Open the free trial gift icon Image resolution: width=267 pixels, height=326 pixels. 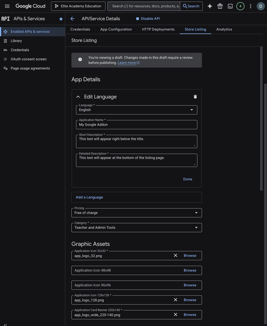point(220,6)
